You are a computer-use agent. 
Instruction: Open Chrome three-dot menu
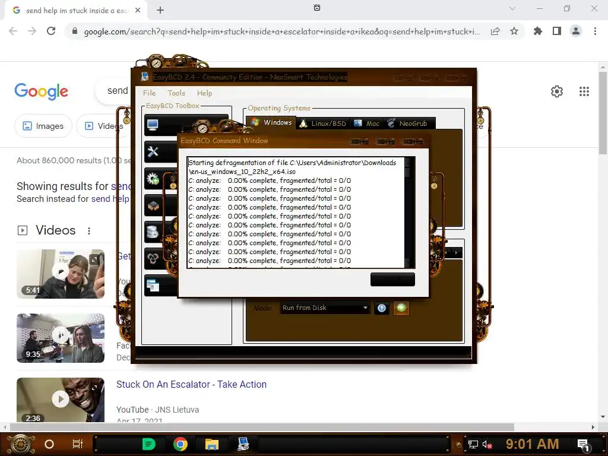[x=595, y=31]
